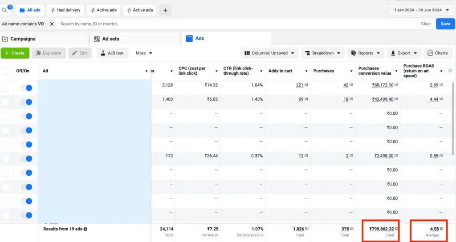The height and width of the screenshot is (242, 456).
Task: Add column using plus icon in header
Action: [x=450, y=71]
